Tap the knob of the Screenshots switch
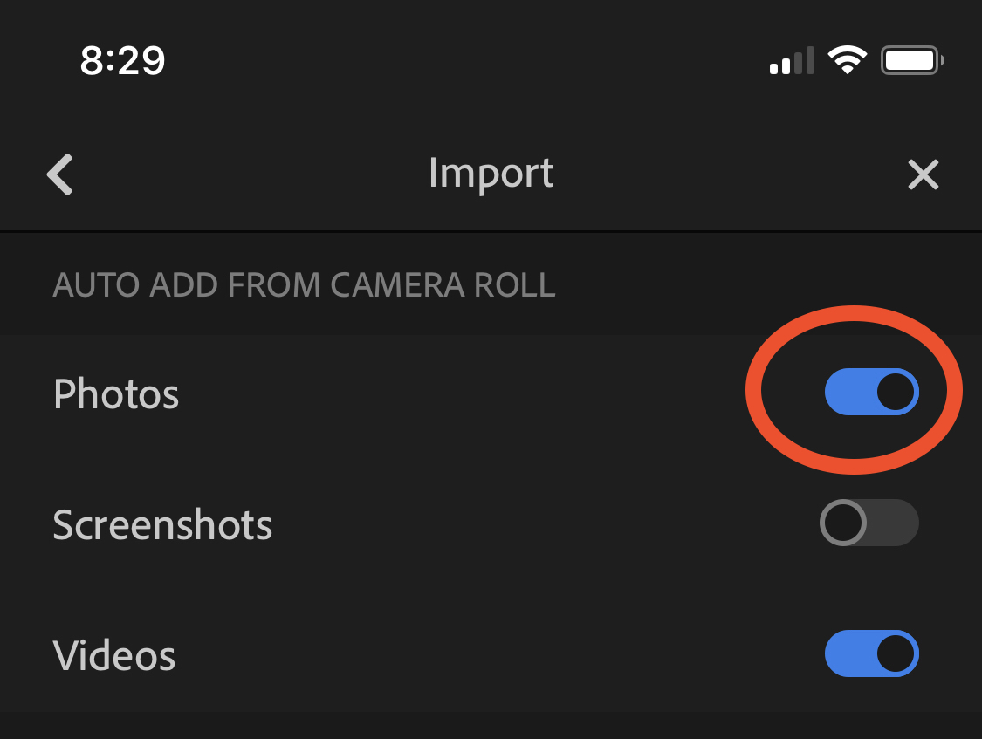Screen dimensions: 982x739 [x=845, y=523]
